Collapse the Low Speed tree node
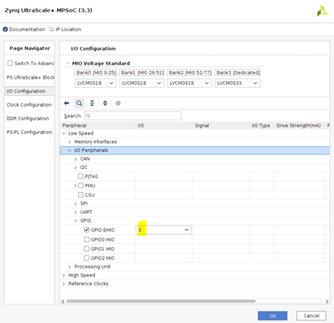Image resolution: width=334 pixels, height=323 pixels. coord(64,133)
